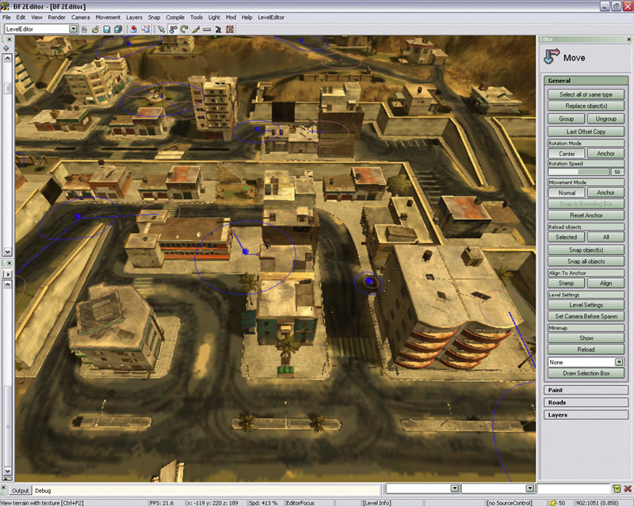Open the second empty dropdown in bottom bar

pyautogui.click(x=529, y=489)
